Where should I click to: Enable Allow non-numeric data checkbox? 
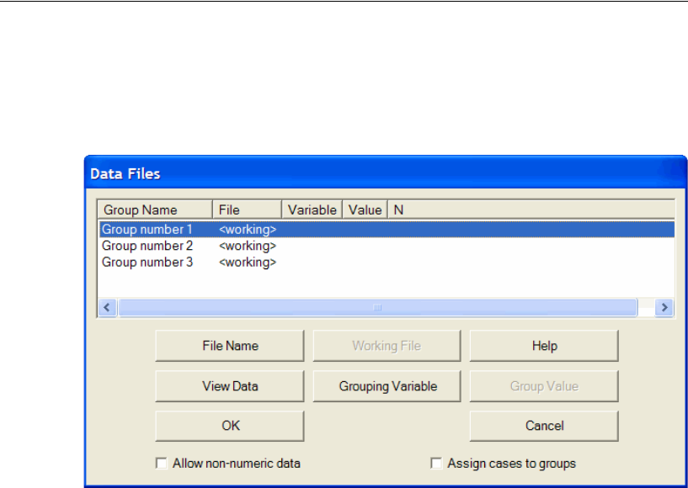162,463
